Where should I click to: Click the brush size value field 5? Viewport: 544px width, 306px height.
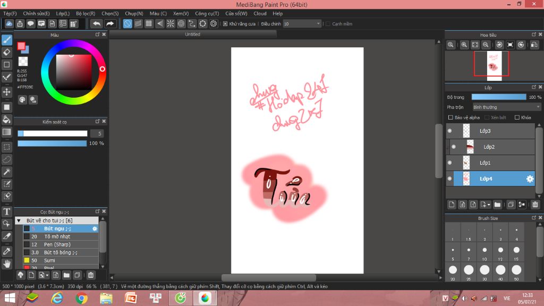pos(97,133)
